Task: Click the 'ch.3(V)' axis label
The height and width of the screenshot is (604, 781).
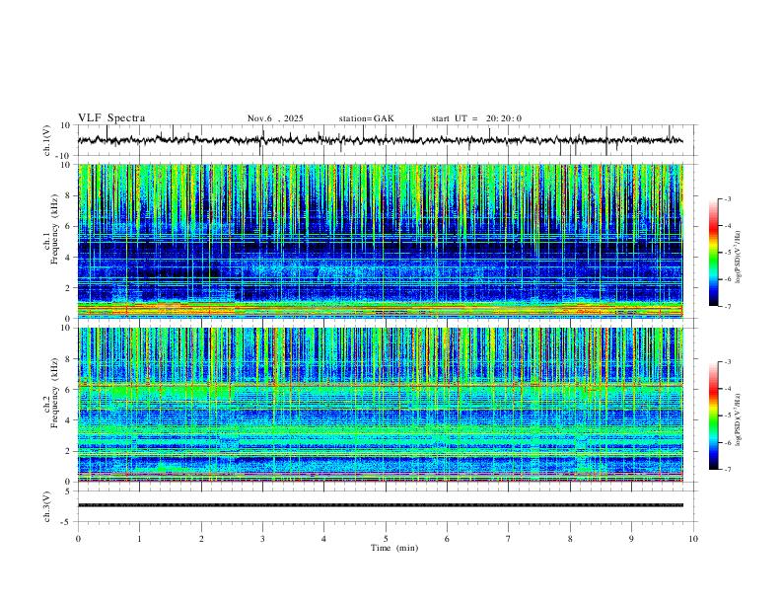Action: coord(47,506)
